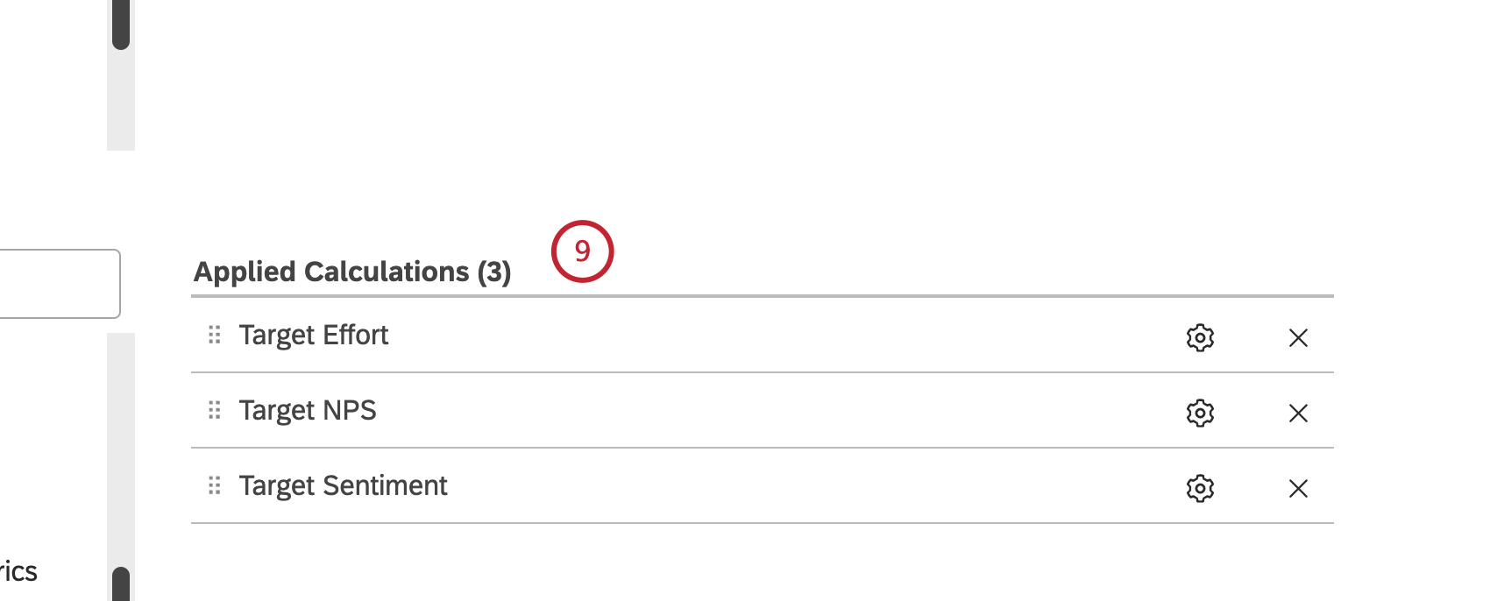Click the red circled number 9 marker

click(582, 251)
